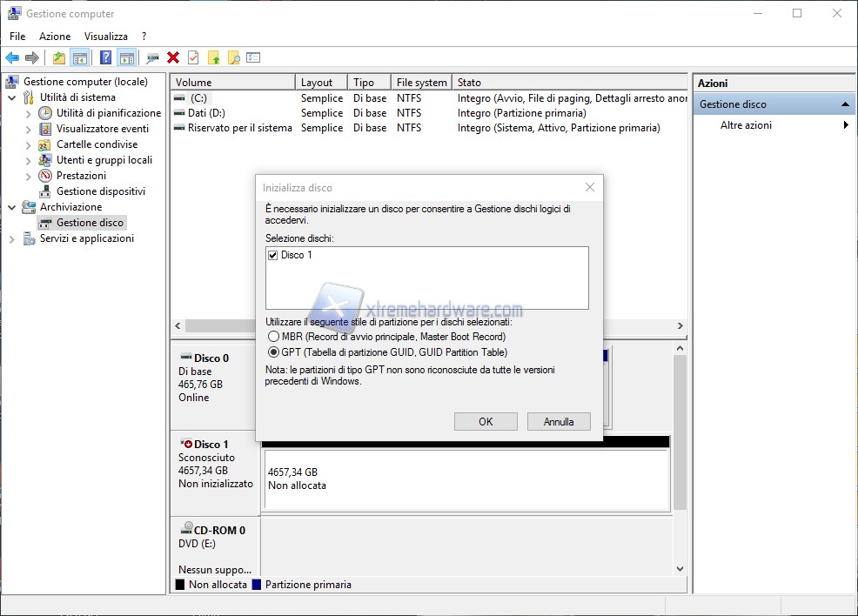Open the Visualizza menu

(105, 37)
